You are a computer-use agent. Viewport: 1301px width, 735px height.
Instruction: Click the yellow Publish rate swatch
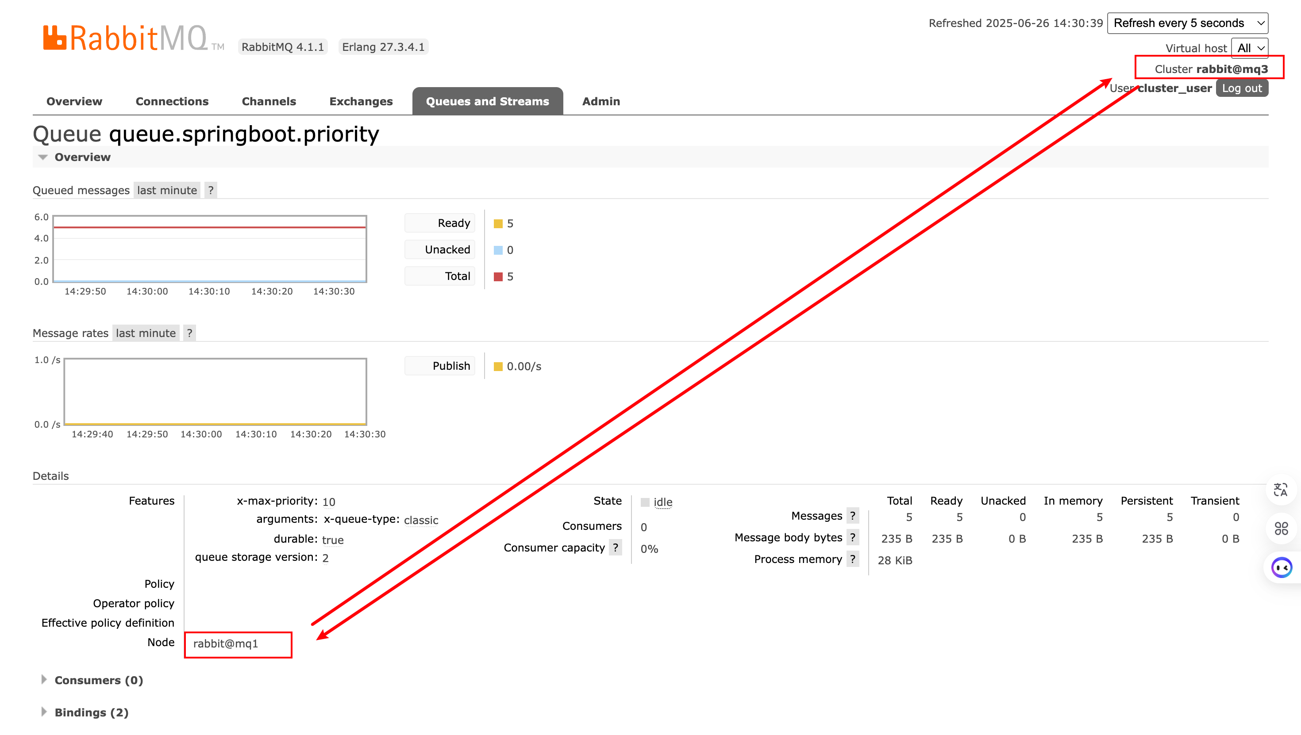pyautogui.click(x=498, y=367)
